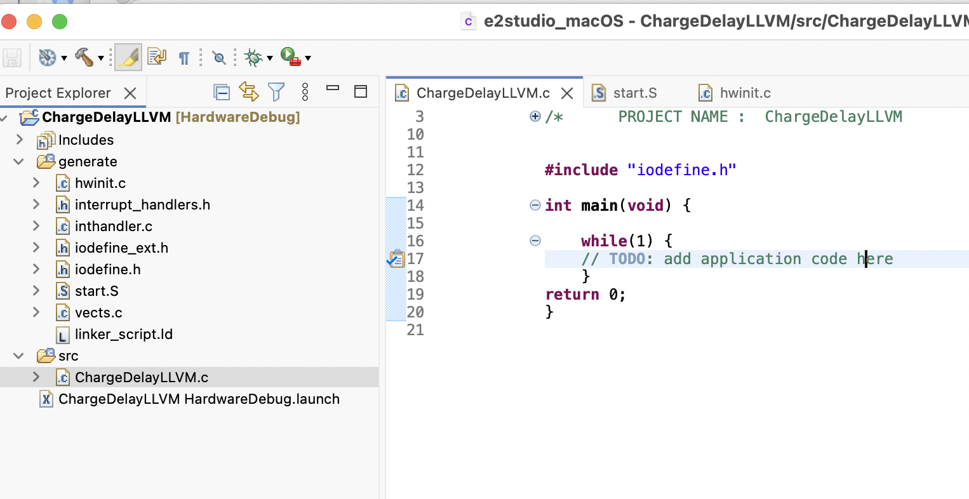
Task: Run the application with the green Run icon
Action: click(289, 57)
